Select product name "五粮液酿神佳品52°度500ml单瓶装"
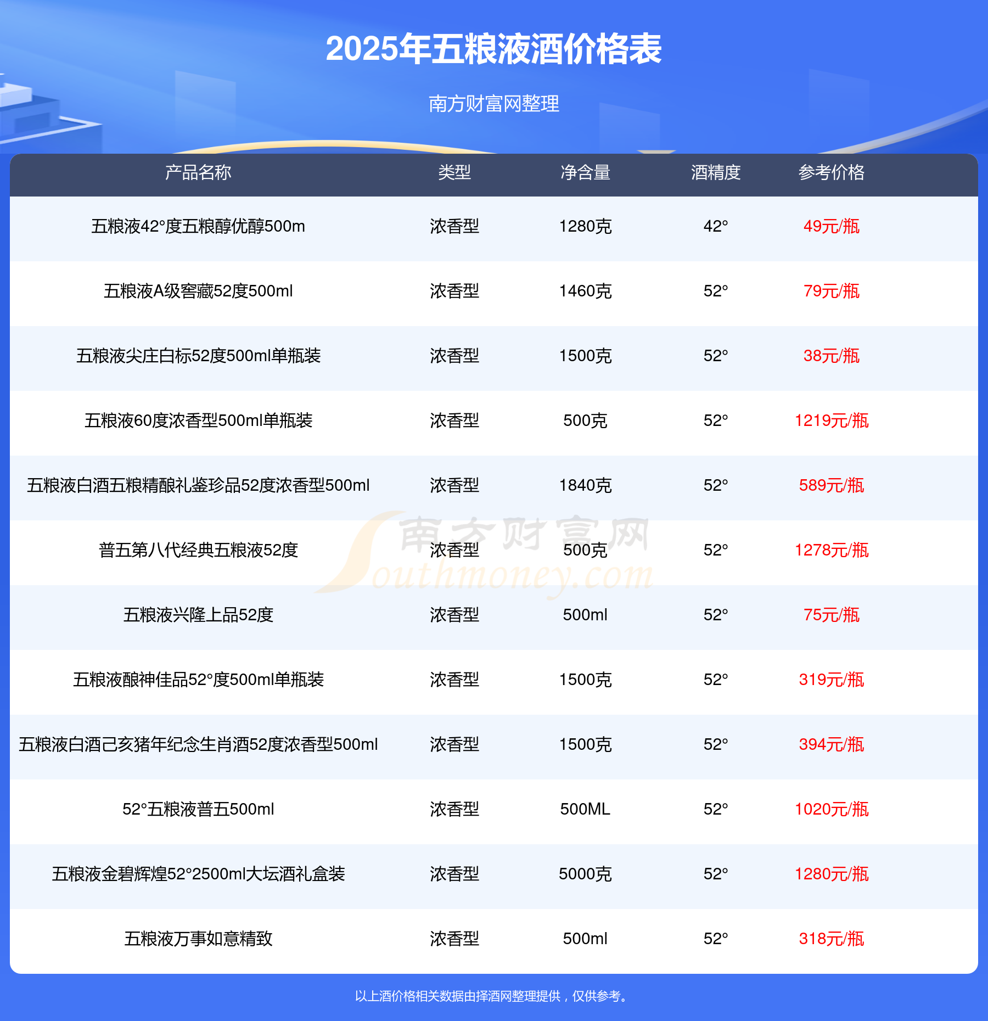Viewport: 988px width, 1021px height. (x=198, y=680)
